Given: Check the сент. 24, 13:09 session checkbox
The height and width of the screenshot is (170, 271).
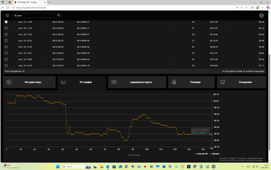Looking at the screenshot, I should [6, 59].
